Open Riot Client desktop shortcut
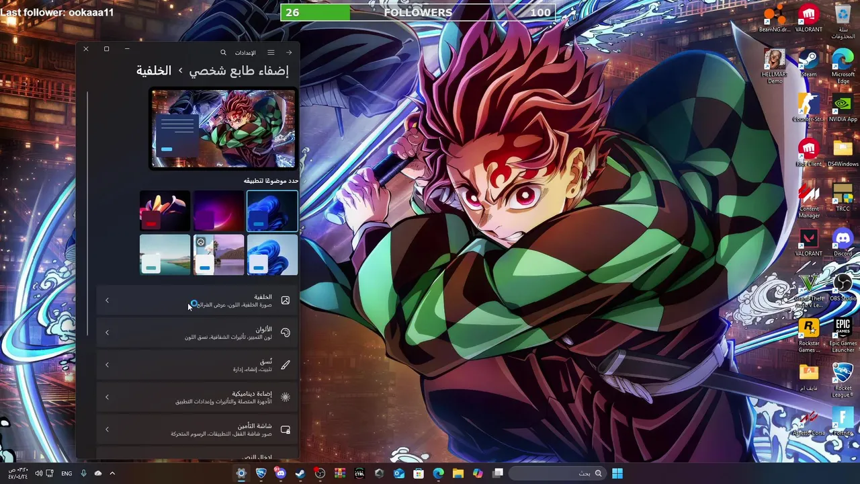 pos(809,153)
